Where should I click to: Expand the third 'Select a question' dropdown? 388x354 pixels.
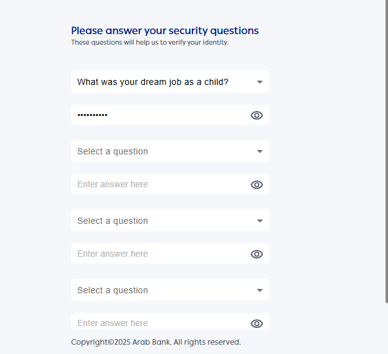coord(161,221)
